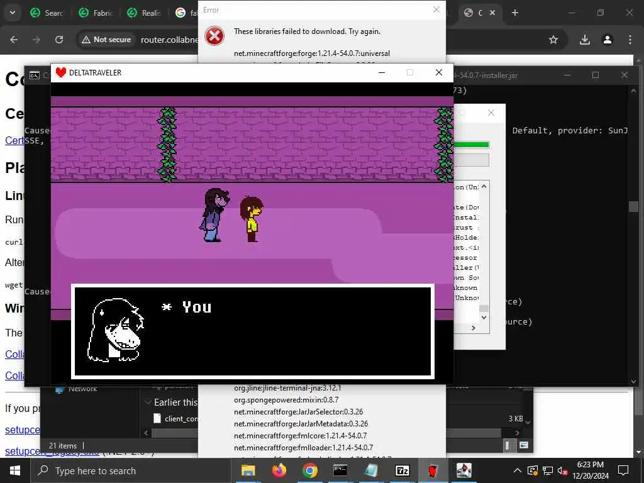Open the 'Cert' link on webpage

[14, 140]
